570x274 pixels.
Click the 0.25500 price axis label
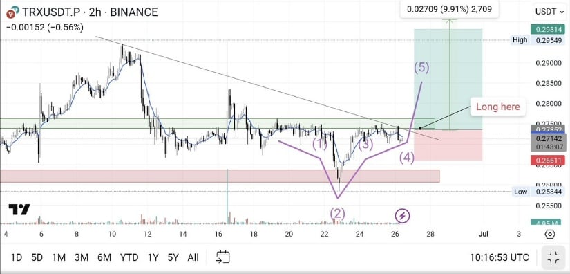[x=548, y=205]
